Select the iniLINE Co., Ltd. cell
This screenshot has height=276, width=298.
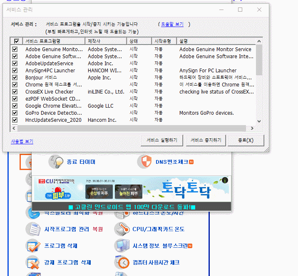106,92
